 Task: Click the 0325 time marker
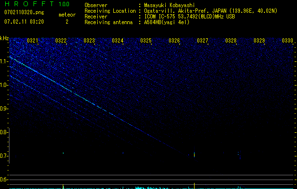coord(145,41)
